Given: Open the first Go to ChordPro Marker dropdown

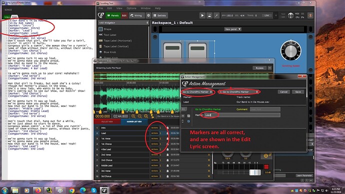Looking at the screenshot, I should click(197, 91).
